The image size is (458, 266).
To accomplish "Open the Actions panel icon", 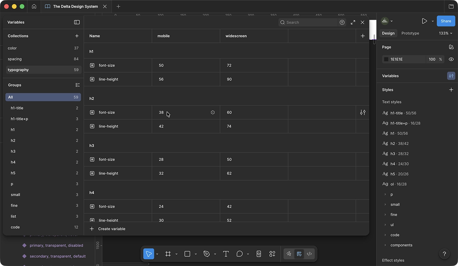I will (272, 254).
